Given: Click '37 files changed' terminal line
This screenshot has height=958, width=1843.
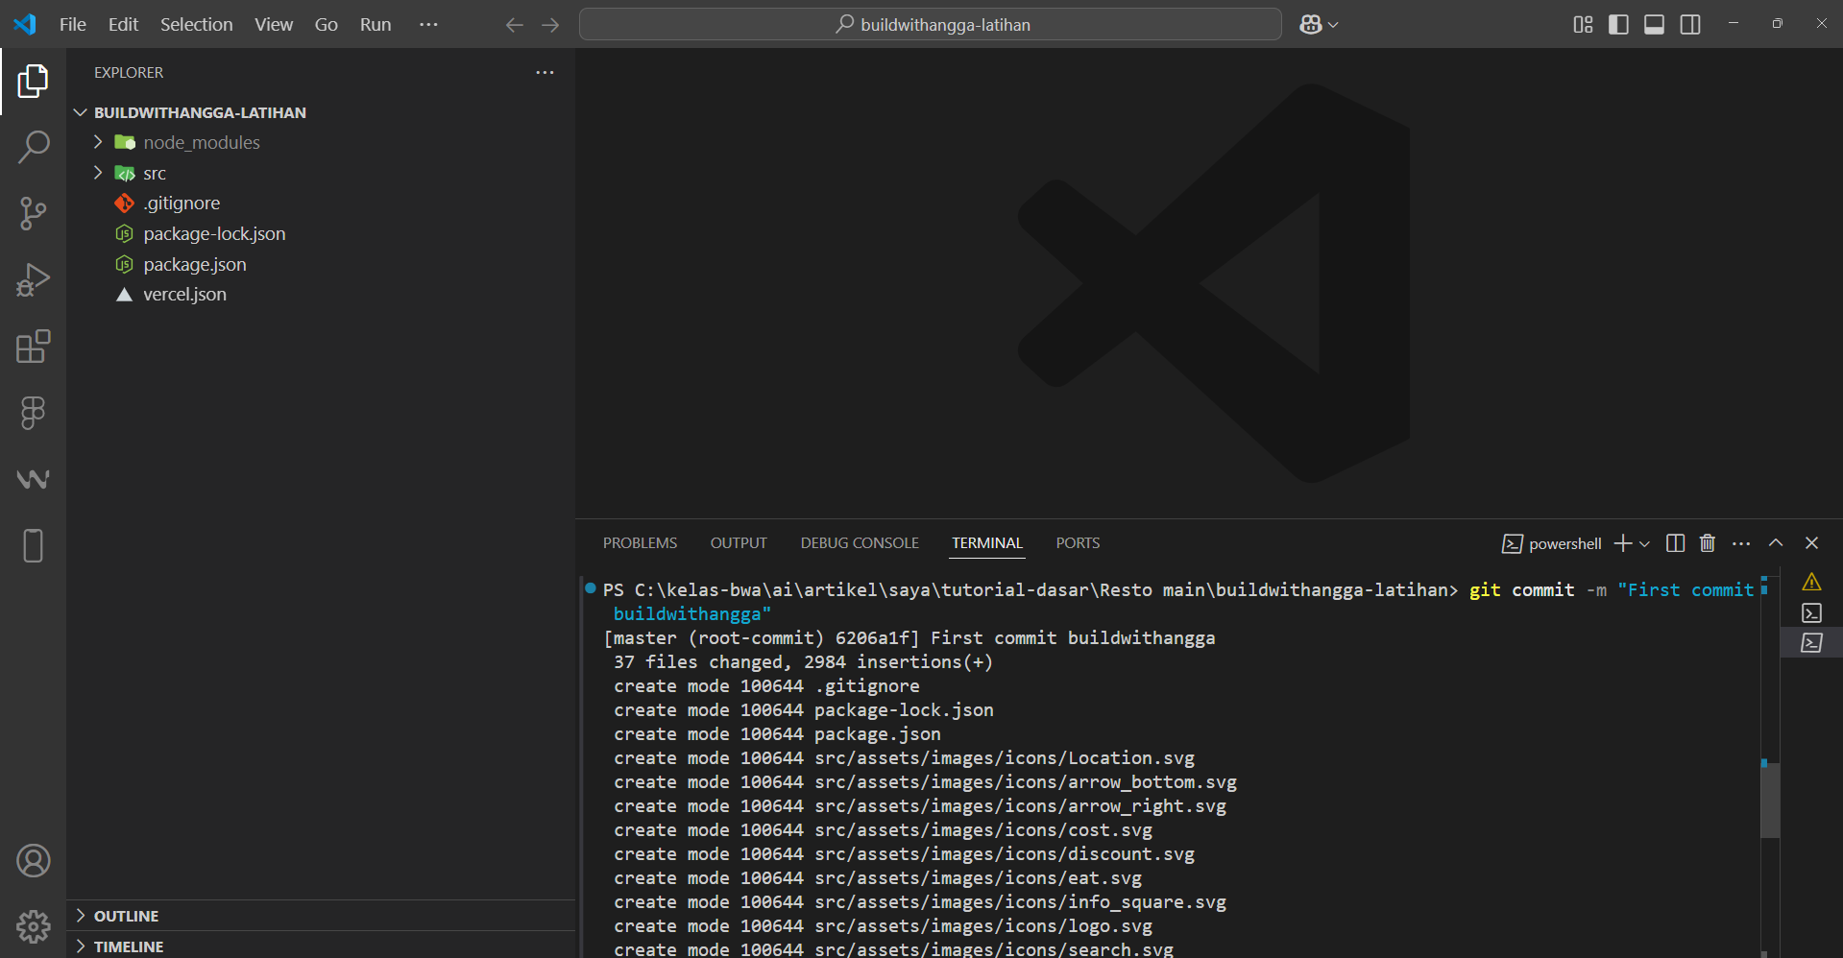Looking at the screenshot, I should [x=803, y=662].
